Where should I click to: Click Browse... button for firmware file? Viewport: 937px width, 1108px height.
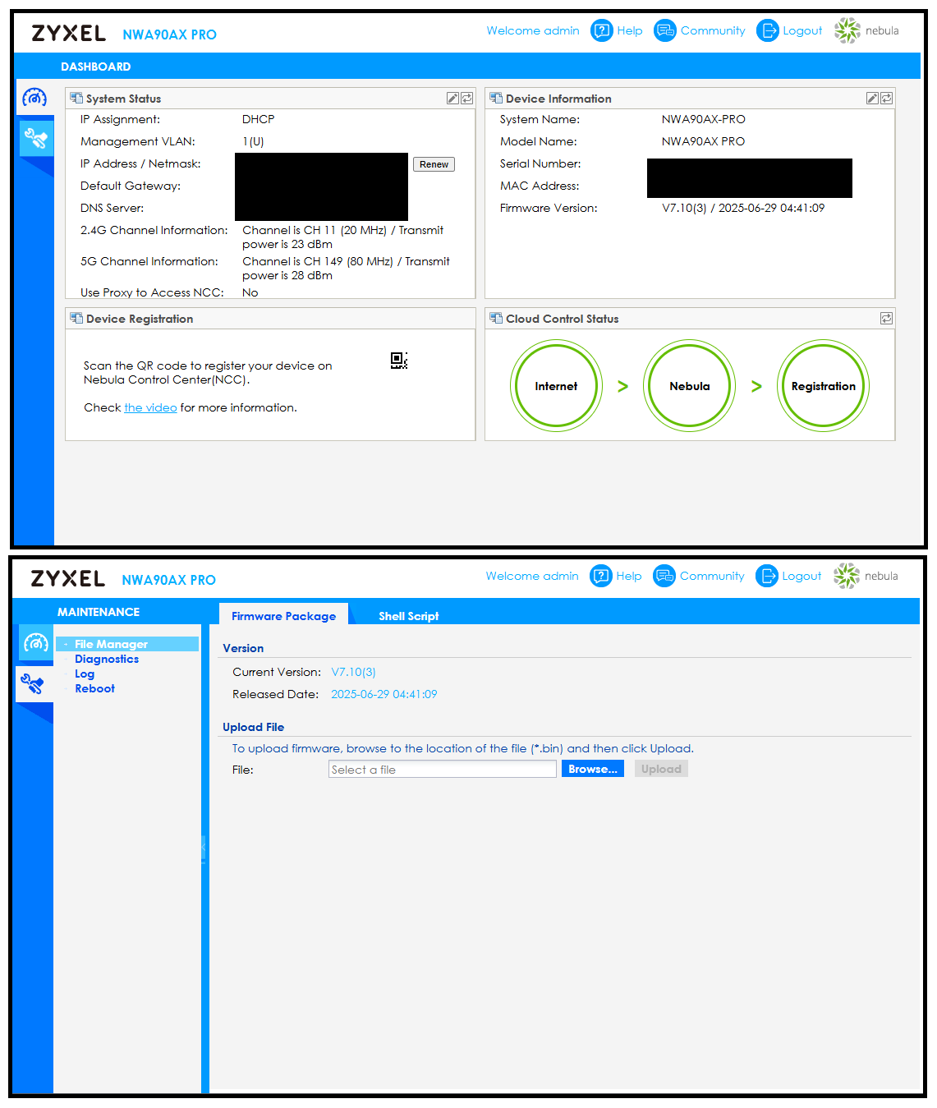coord(593,769)
